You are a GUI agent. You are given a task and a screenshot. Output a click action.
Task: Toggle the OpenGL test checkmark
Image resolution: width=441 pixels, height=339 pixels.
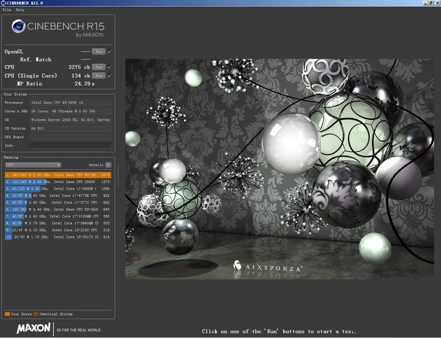coord(110,52)
